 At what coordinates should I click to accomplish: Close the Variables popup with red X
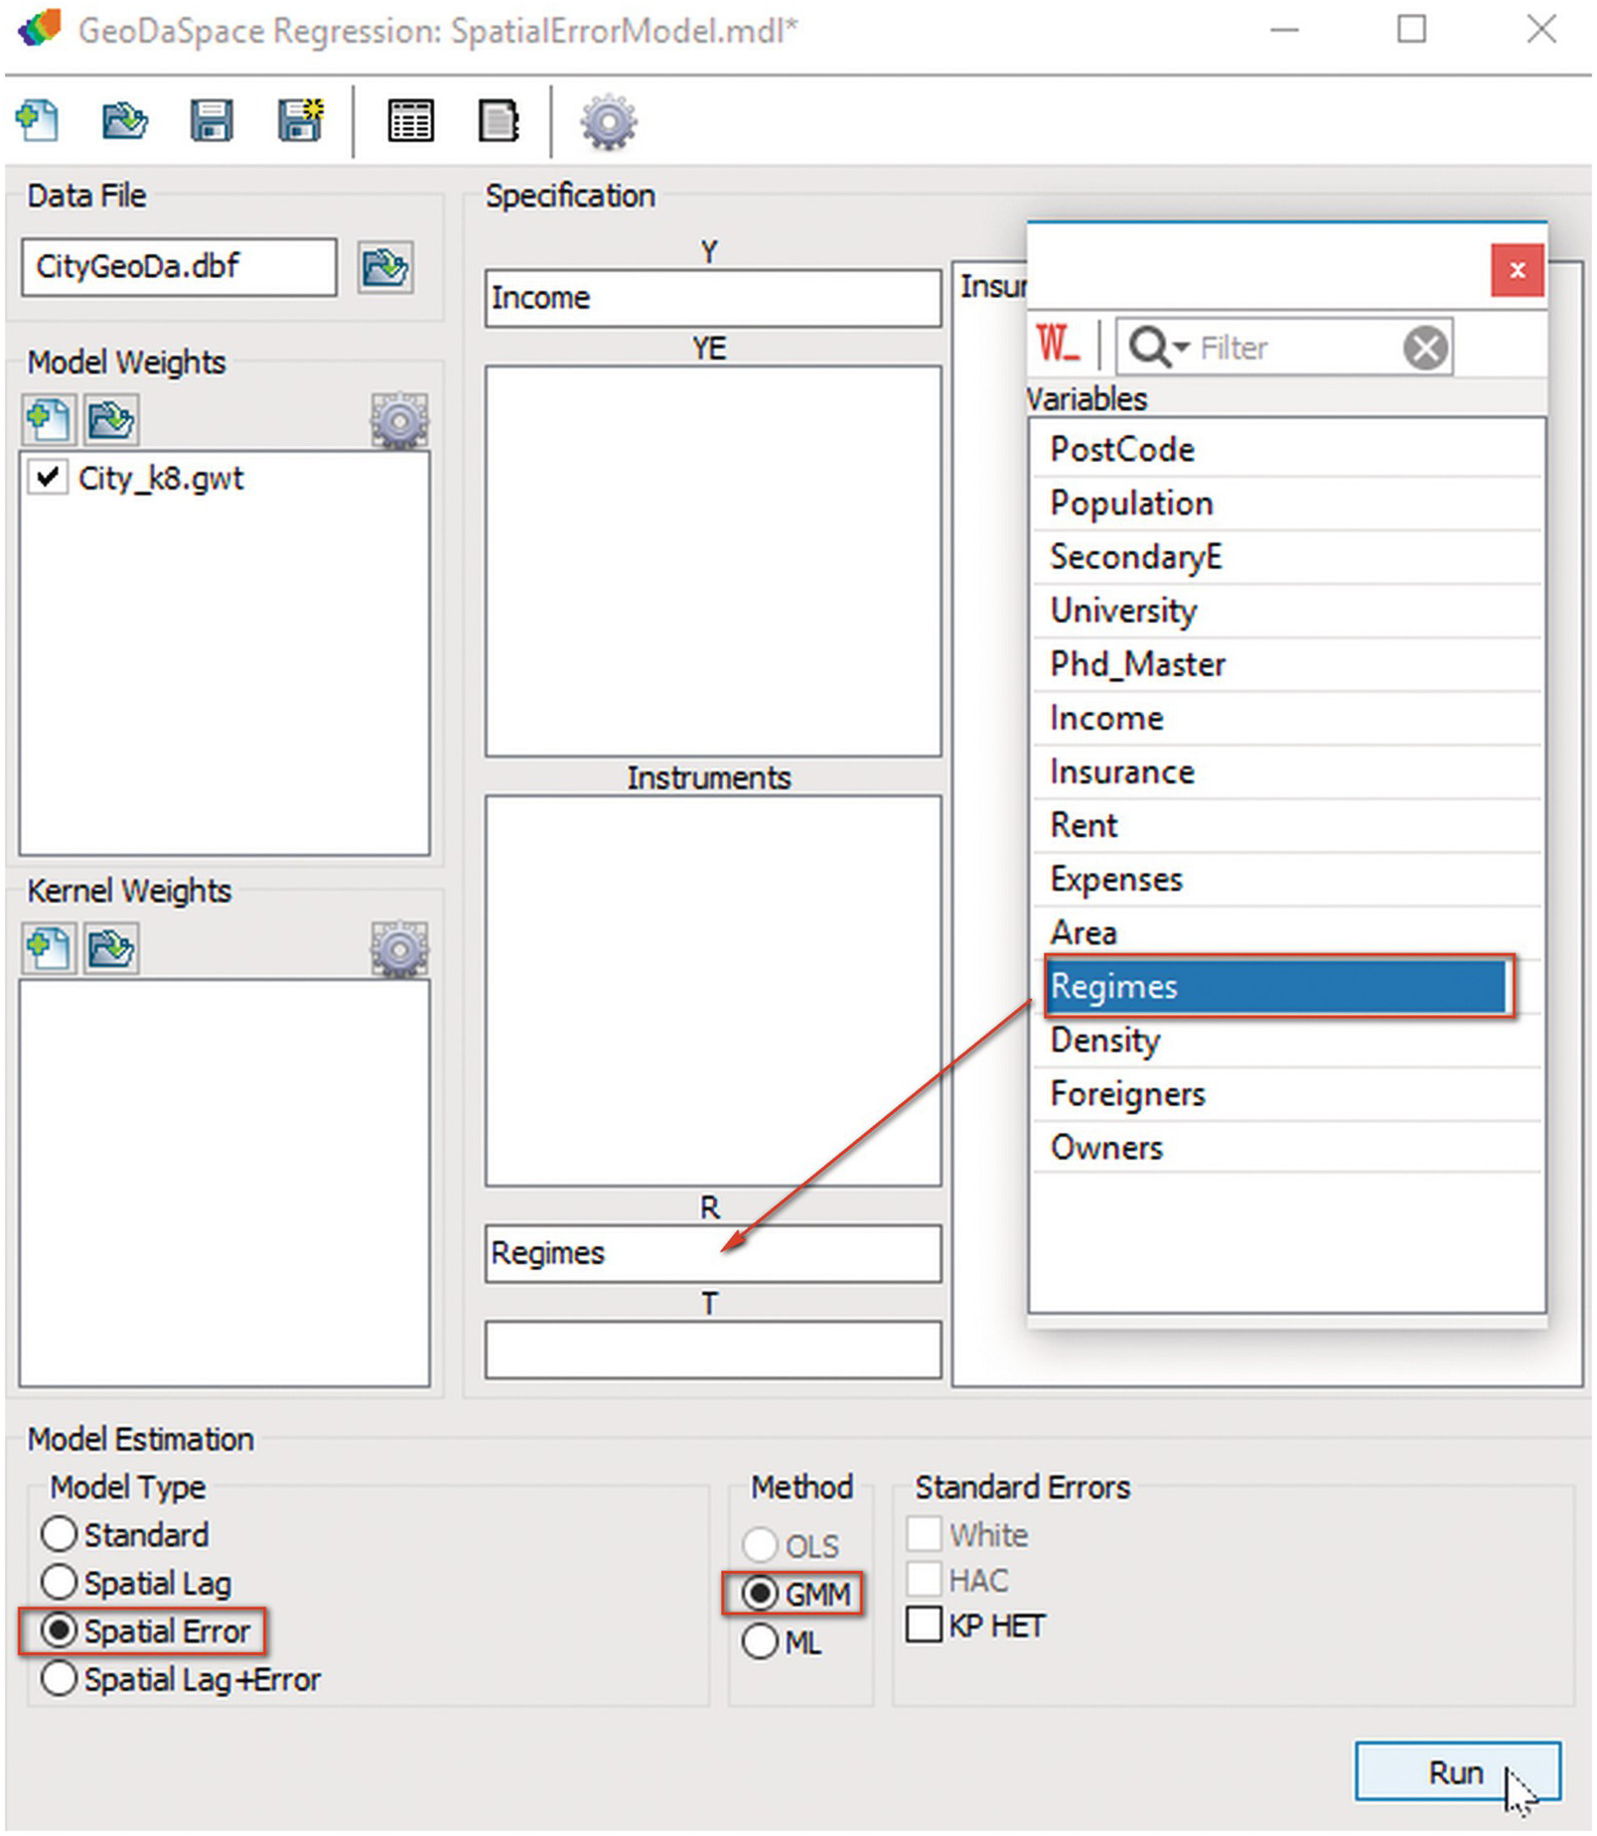(x=1517, y=270)
